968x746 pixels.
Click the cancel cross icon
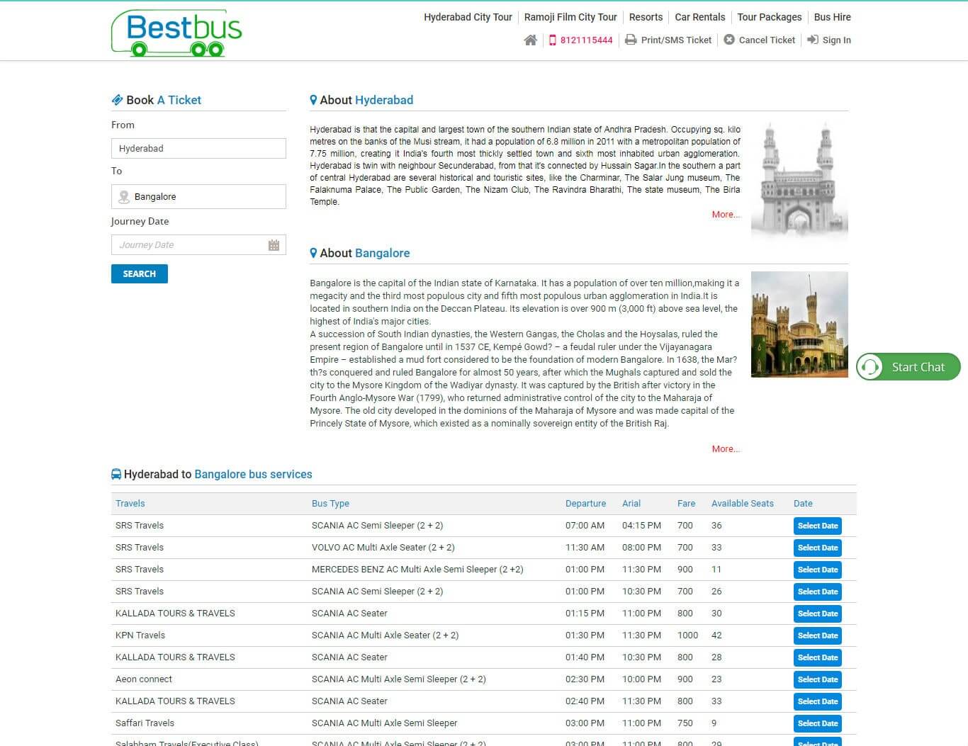(729, 40)
